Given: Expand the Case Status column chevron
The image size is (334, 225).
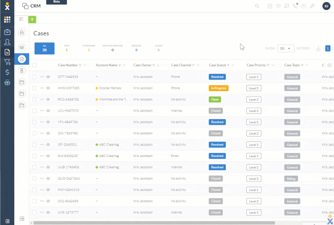Looking at the screenshot, I should (233, 65).
